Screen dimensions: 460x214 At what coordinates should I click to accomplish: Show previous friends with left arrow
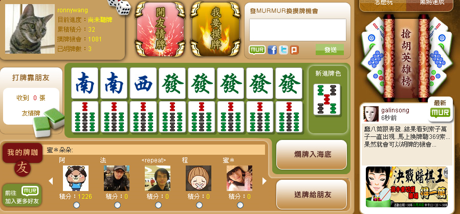click(51, 181)
